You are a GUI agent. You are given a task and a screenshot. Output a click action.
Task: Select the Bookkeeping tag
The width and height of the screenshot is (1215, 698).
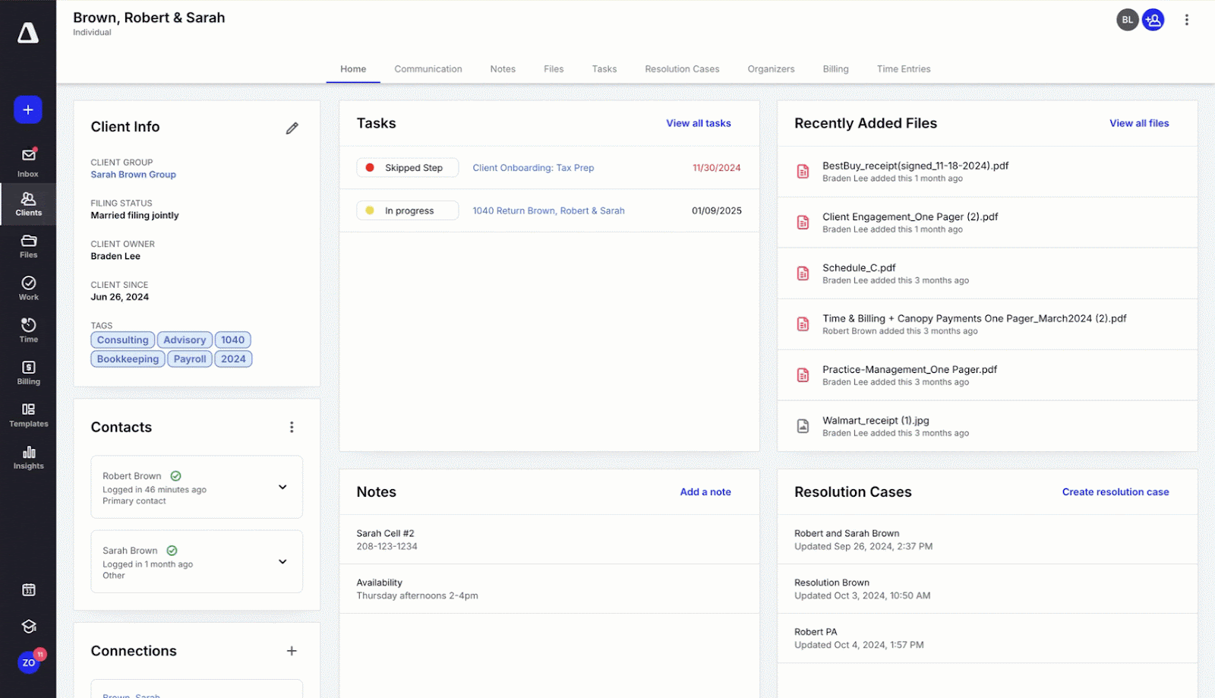(128, 359)
